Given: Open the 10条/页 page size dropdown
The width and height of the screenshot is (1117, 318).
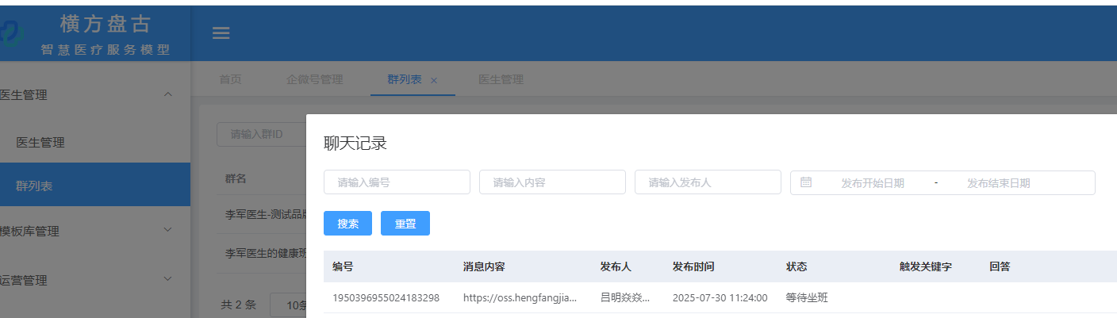Looking at the screenshot, I should click(x=288, y=305).
